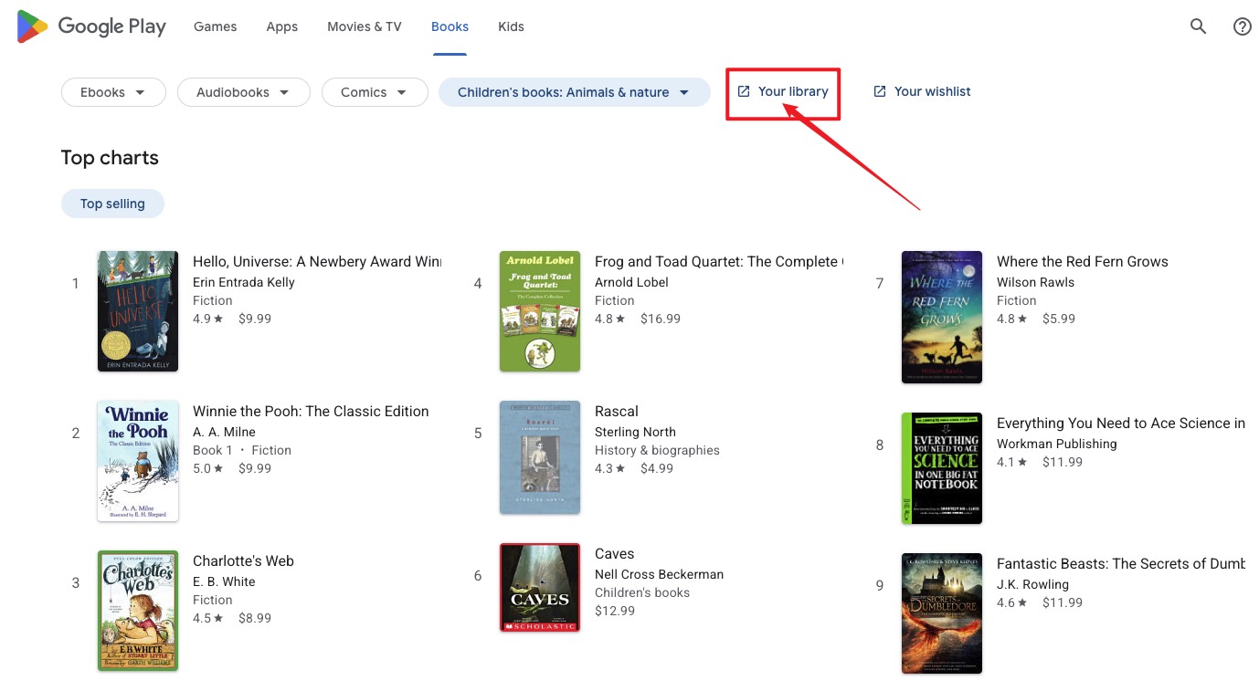Click author name Wilson Rawls
1259x691 pixels.
click(1035, 282)
